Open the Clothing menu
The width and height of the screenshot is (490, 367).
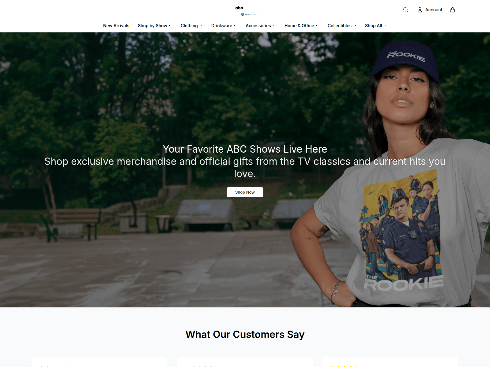tap(191, 26)
